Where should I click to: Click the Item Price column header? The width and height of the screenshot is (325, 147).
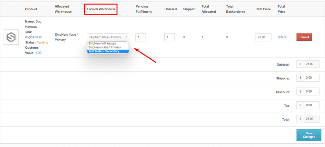(x=263, y=9)
